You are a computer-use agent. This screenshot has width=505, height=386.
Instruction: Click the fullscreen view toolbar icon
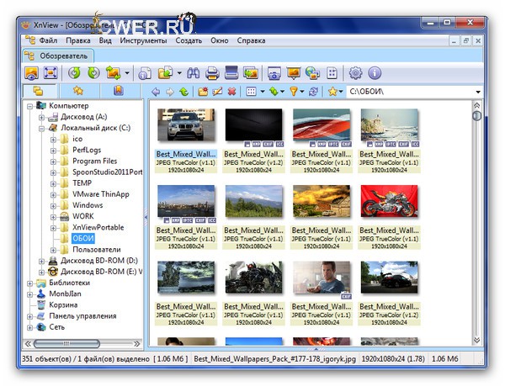[51, 73]
